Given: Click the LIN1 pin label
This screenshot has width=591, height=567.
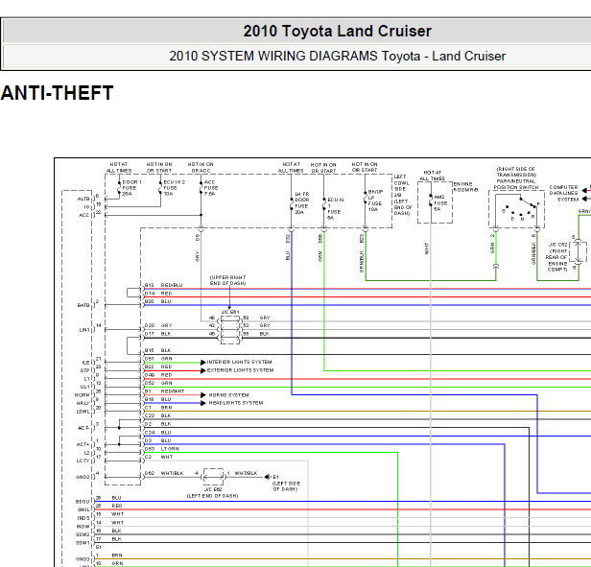Looking at the screenshot, I should [x=84, y=330].
